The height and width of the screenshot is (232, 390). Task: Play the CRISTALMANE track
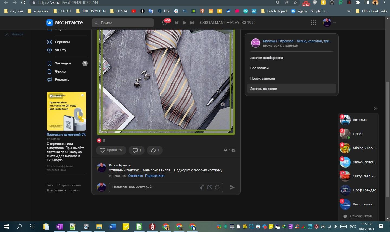click(x=184, y=23)
